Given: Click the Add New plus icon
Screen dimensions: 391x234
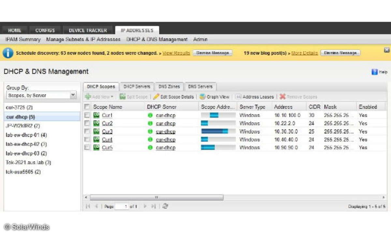Looking at the screenshot, I should 88,97.
